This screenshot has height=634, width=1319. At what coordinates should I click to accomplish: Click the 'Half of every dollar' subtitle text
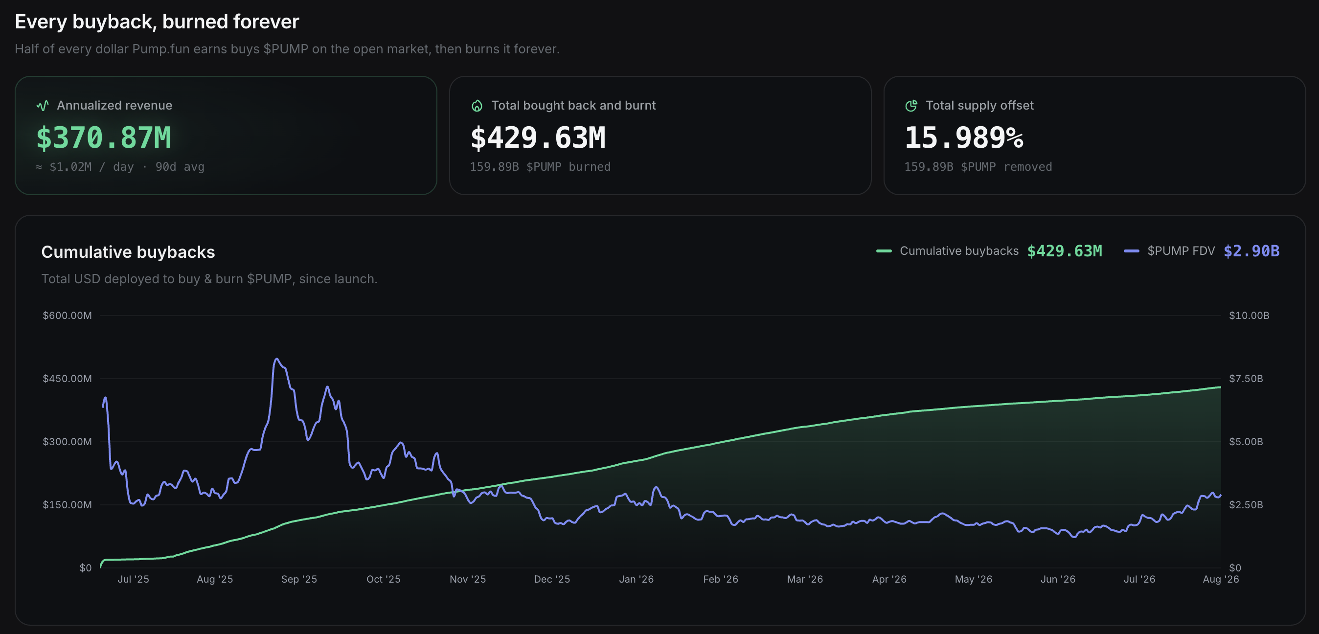pyautogui.click(x=287, y=49)
